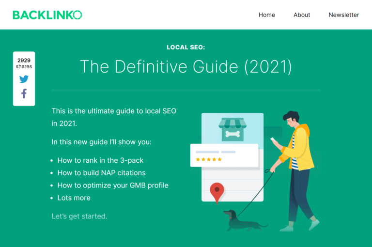The image size is (372, 247).
Task: Click 'In this new guide I'll show you:' text
Action: (x=102, y=142)
